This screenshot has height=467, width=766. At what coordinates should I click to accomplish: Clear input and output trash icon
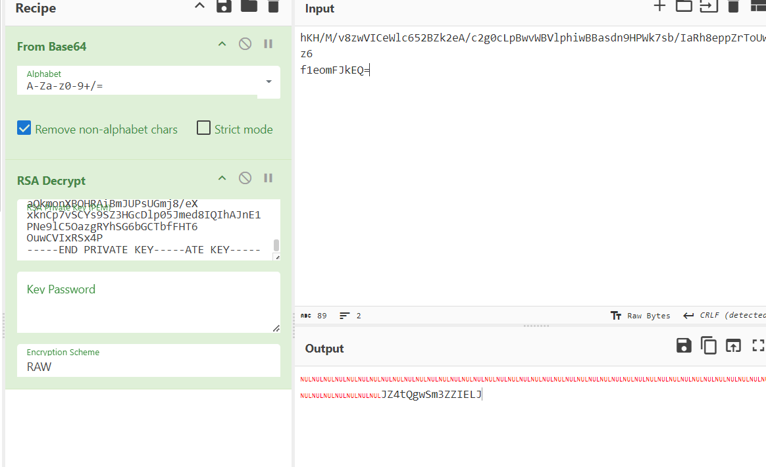(733, 6)
